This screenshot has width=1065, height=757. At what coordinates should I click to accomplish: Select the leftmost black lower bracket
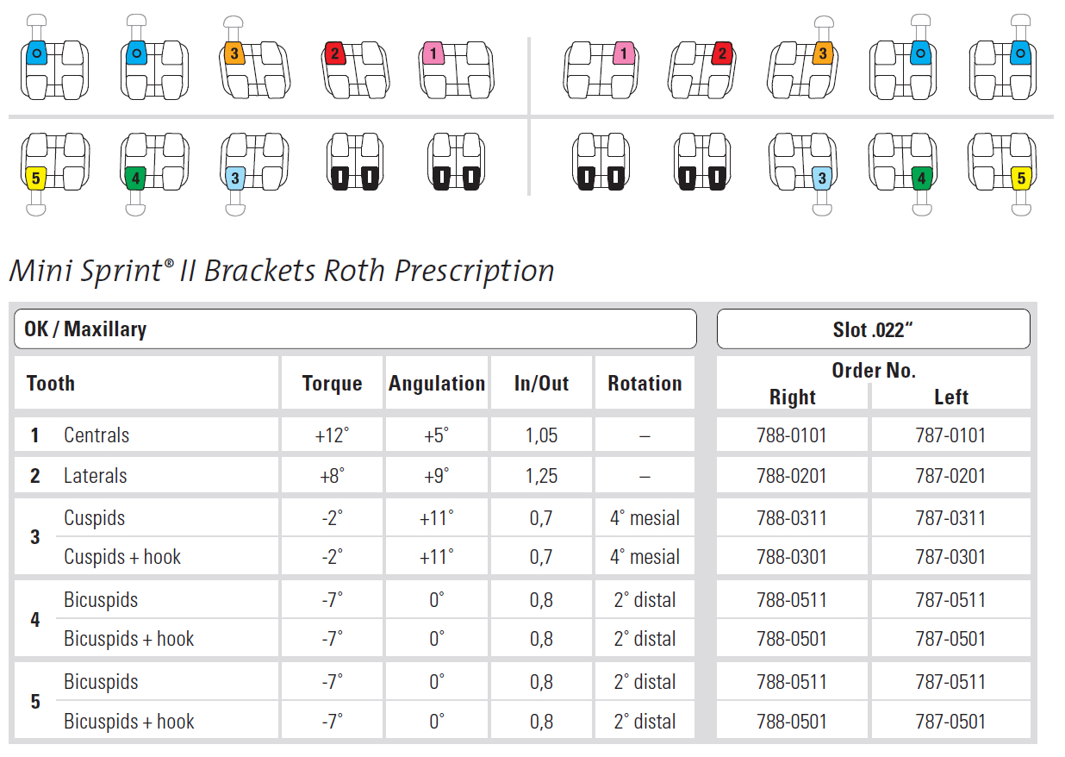[354, 162]
